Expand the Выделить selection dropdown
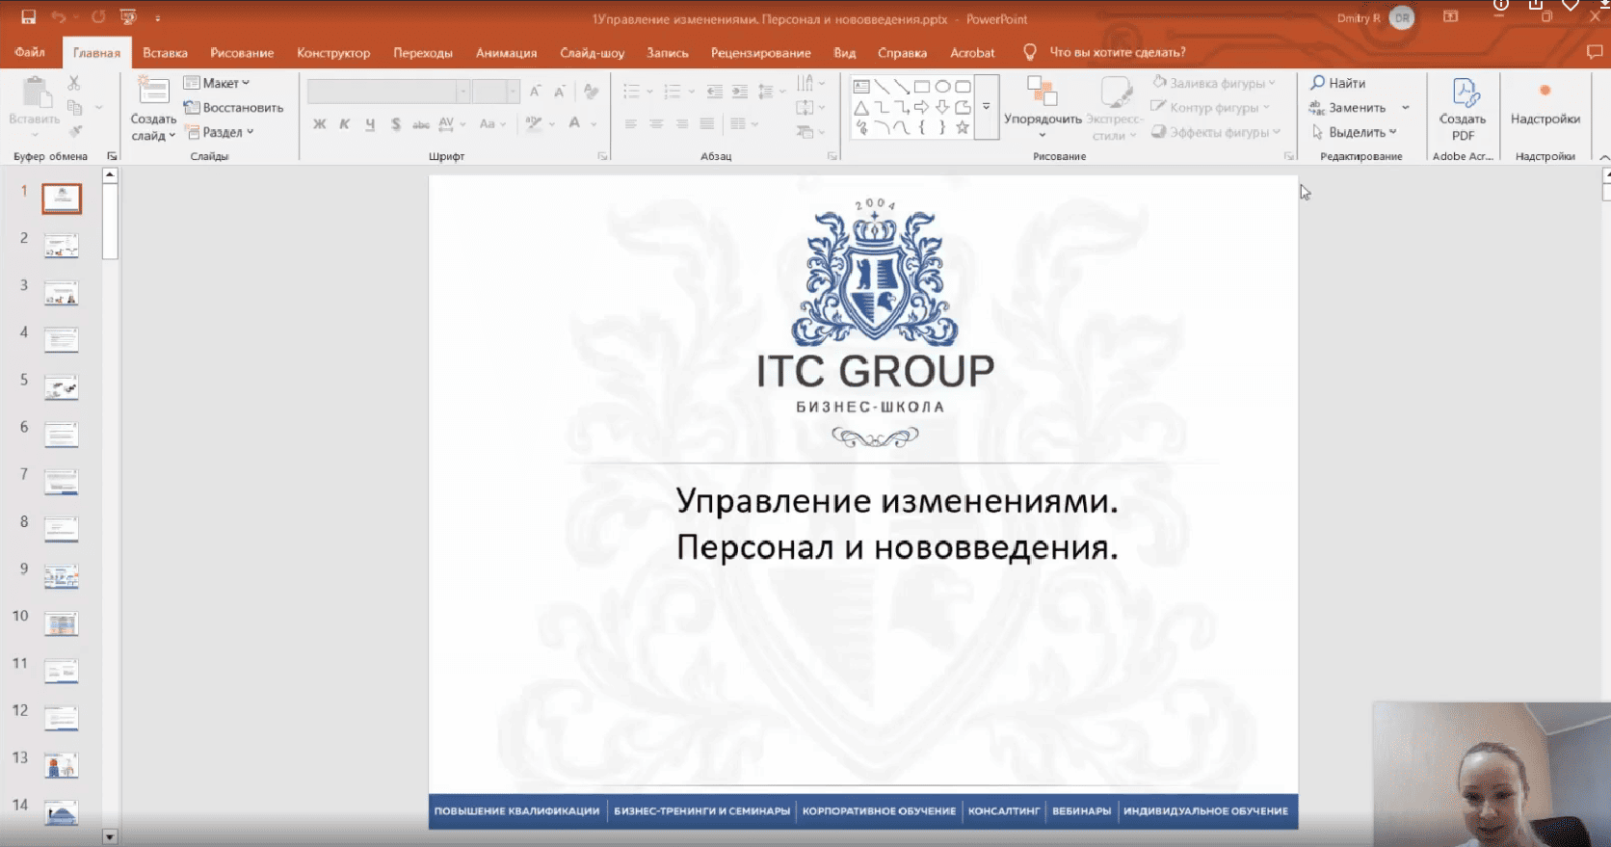This screenshot has height=847, width=1611. (1355, 132)
